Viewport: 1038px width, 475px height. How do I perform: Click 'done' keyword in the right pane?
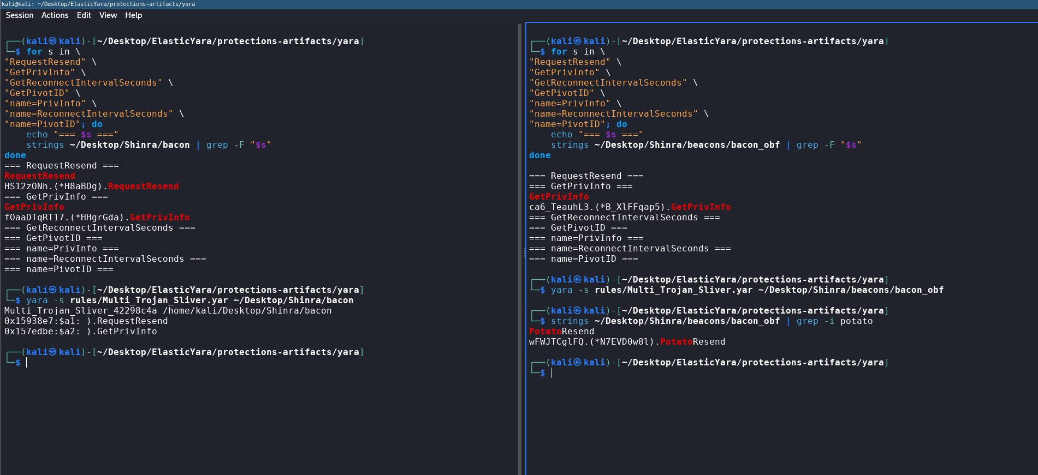(540, 155)
